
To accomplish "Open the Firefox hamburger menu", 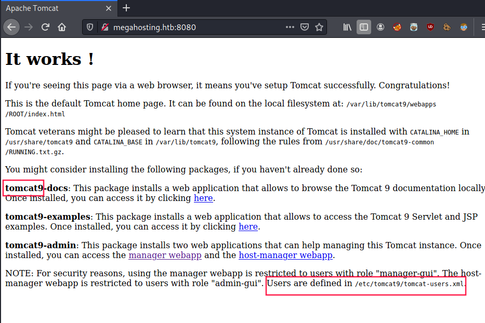I will click(x=481, y=27).
